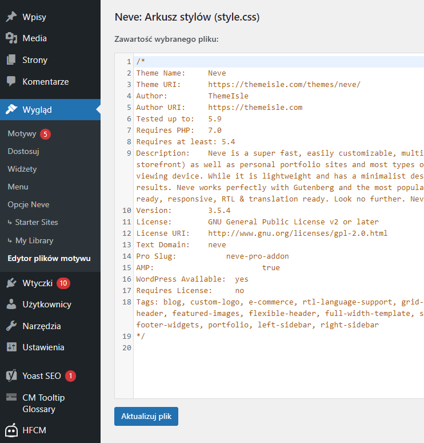
Task: Open the HFCM menu label
Action: coord(34,430)
